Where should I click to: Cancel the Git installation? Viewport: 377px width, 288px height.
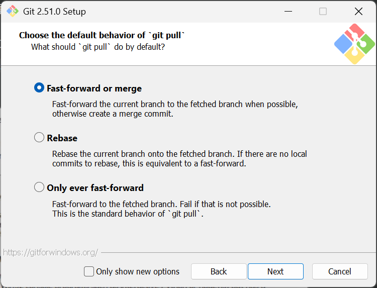(x=340, y=271)
